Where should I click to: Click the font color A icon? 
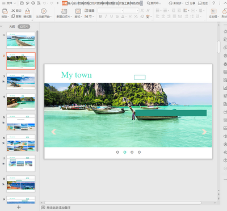point(123,16)
